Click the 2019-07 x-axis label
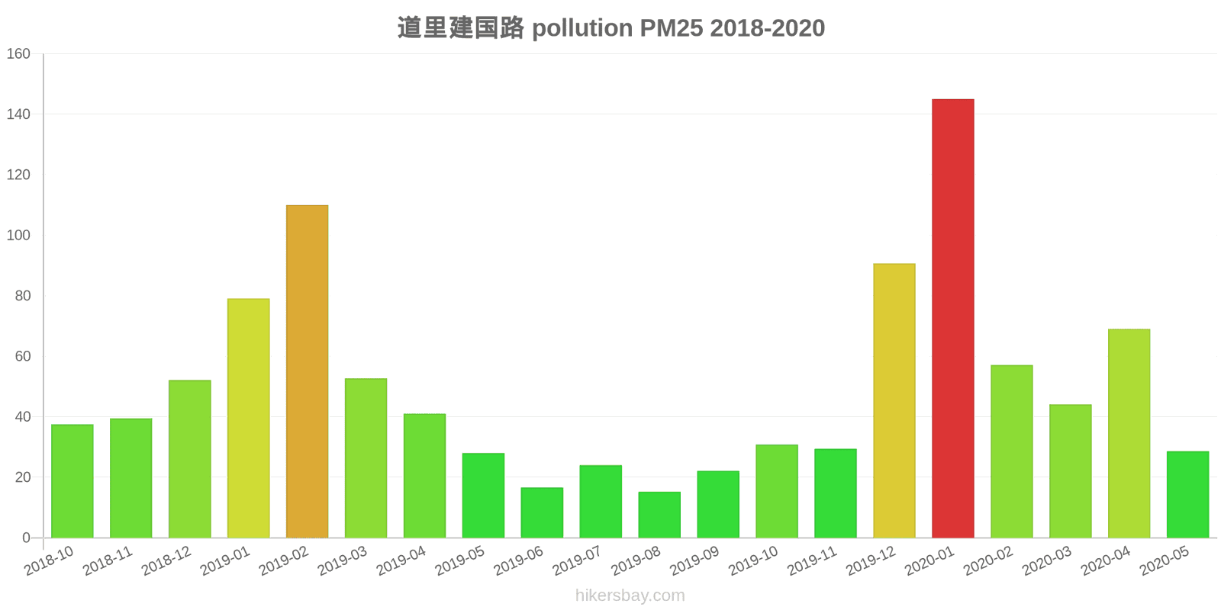 [577, 560]
